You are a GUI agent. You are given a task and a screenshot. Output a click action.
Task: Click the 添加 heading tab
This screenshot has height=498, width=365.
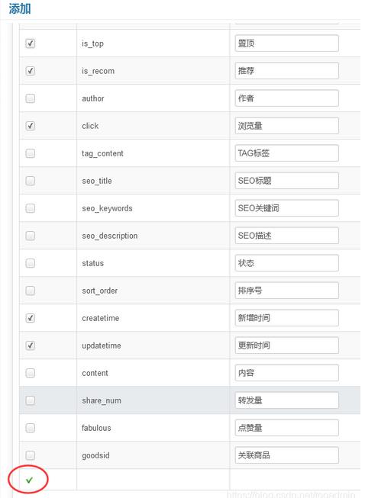pos(20,8)
